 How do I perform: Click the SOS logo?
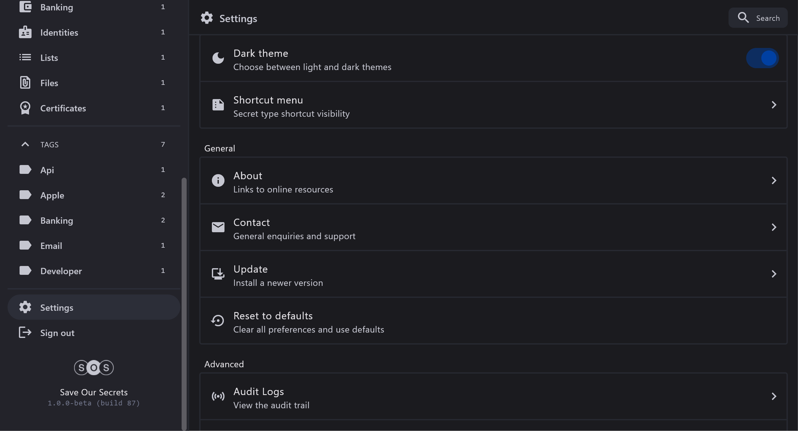(x=94, y=368)
